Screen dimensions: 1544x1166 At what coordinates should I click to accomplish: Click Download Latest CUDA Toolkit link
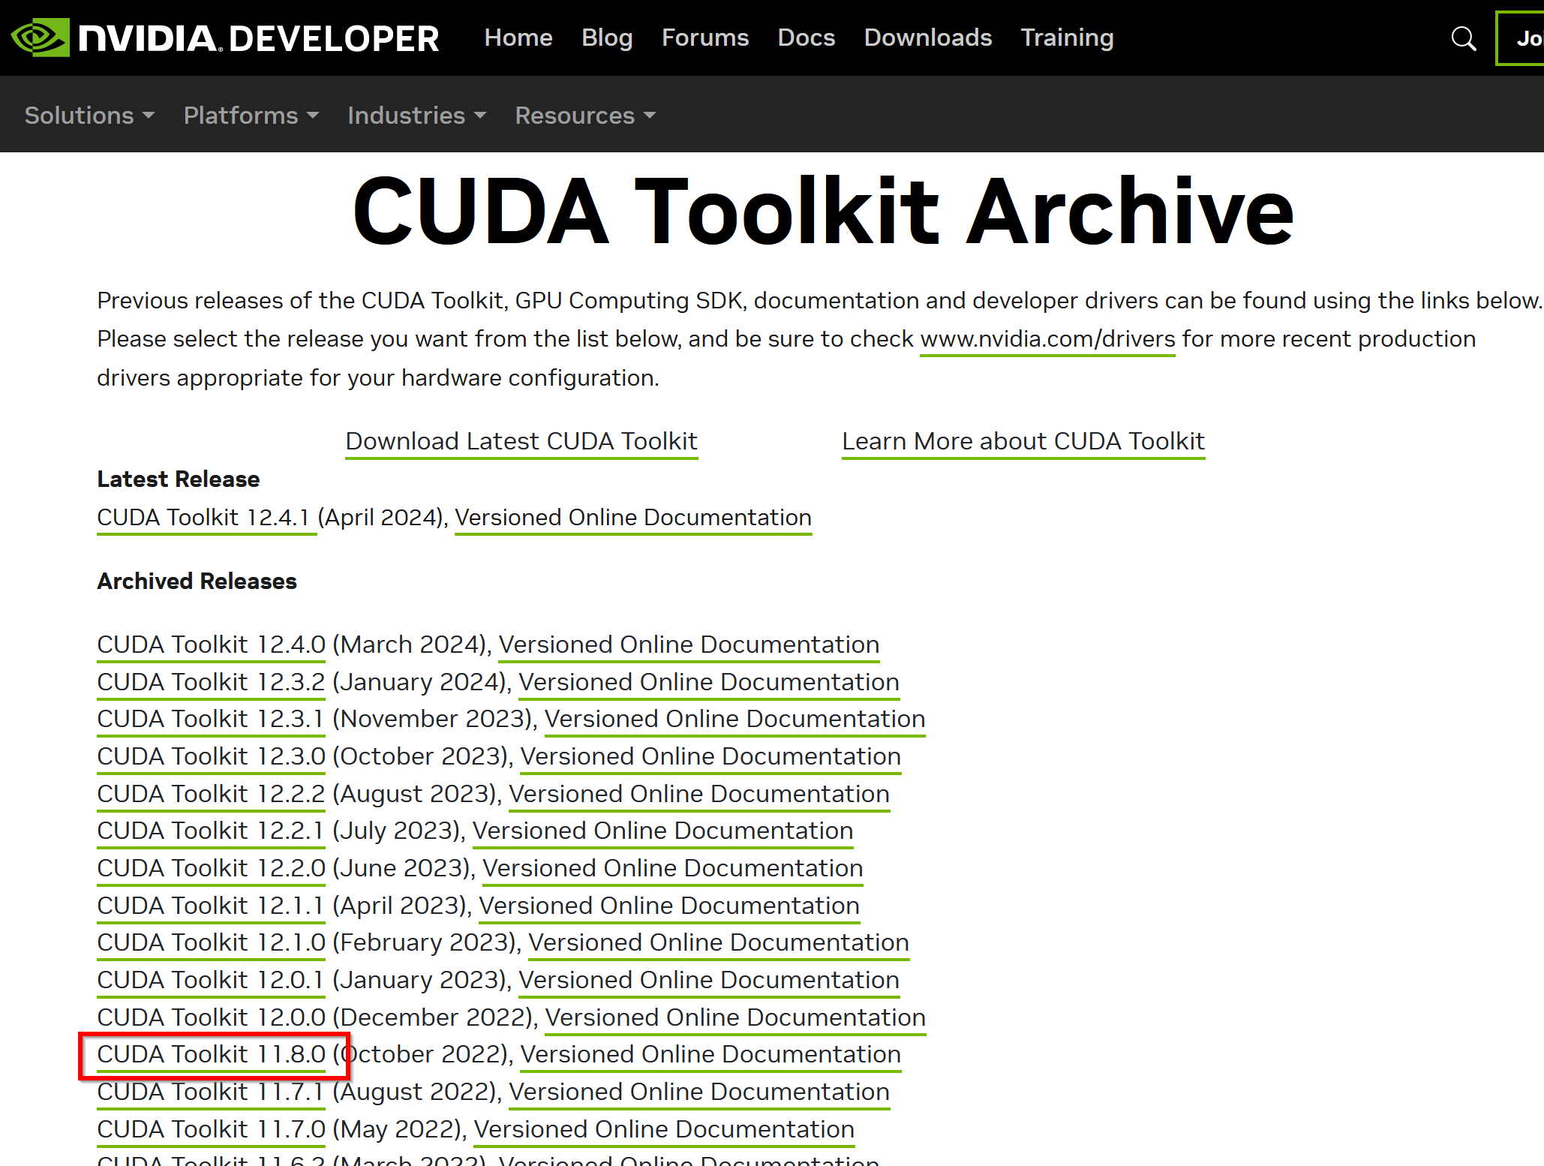(521, 441)
